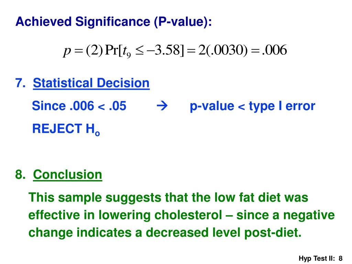The height and width of the screenshot is (264, 352).
Task: Click the variable 'p' starting the equation
Action: coord(67,51)
